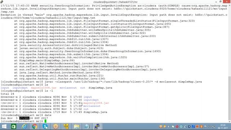Click the '17/11/05 17:43:33 WARN' log line

tap(114, 6)
